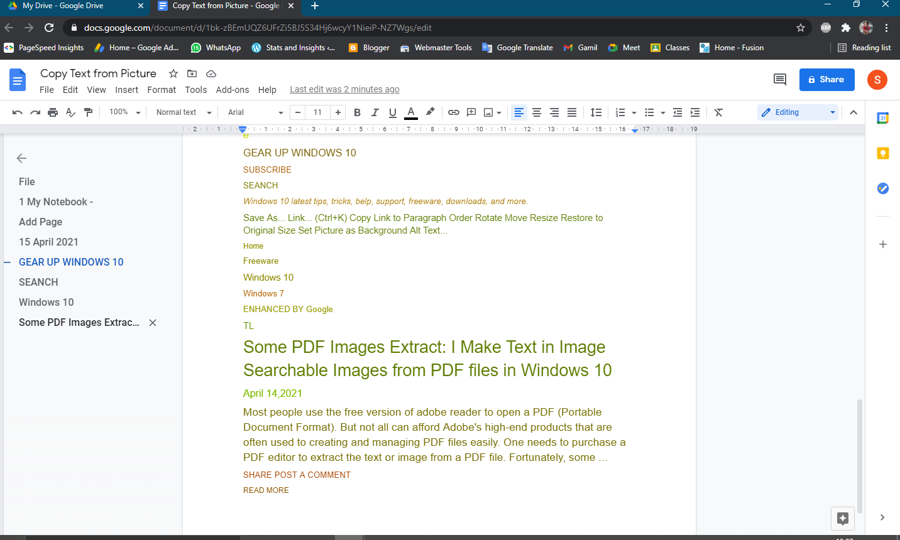This screenshot has width=900, height=540.
Task: Select Right align
Action: point(554,112)
